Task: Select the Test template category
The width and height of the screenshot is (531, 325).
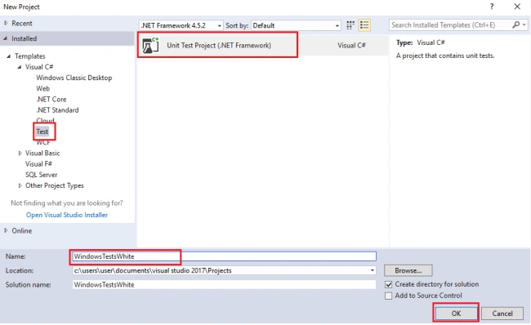Action: click(x=42, y=131)
